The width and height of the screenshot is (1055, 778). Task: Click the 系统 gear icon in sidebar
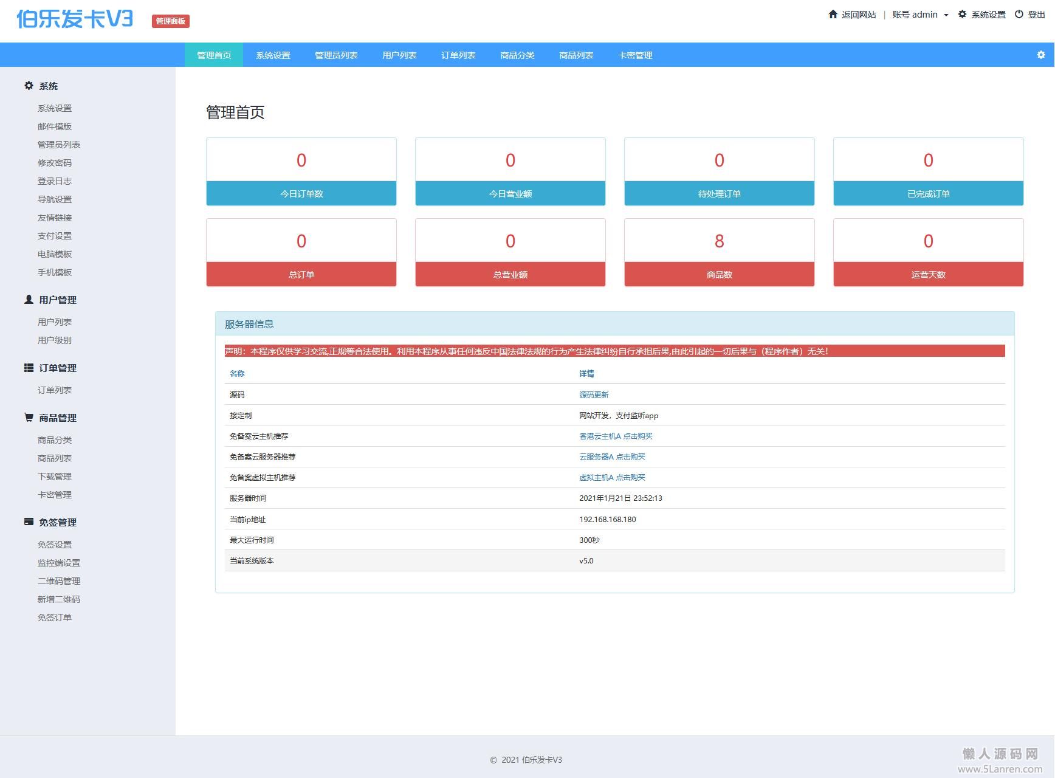pos(29,86)
